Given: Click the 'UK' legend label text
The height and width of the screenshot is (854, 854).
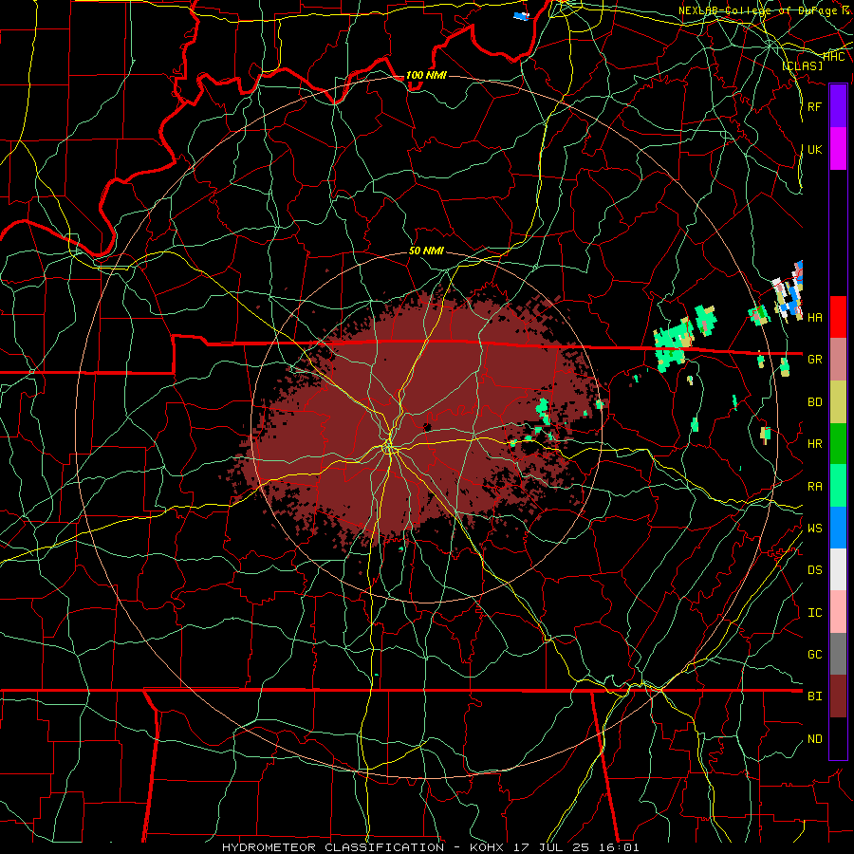Looking at the screenshot, I should point(814,149).
